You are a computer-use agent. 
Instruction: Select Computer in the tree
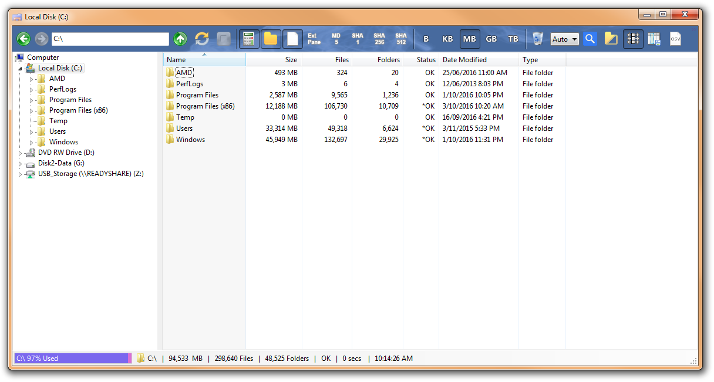tap(43, 58)
